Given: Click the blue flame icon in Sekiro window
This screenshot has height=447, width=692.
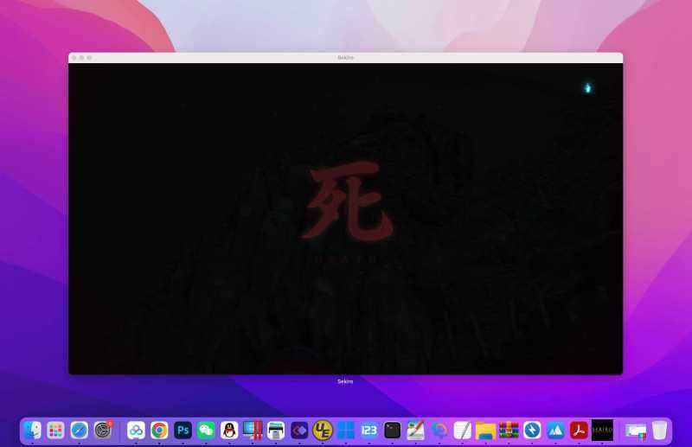Looking at the screenshot, I should [587, 88].
